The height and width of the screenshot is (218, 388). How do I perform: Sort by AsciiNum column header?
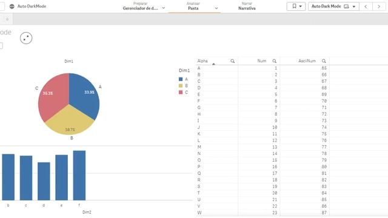[307, 61]
